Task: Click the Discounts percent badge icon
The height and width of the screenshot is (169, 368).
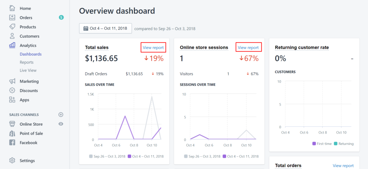Action: [12, 91]
